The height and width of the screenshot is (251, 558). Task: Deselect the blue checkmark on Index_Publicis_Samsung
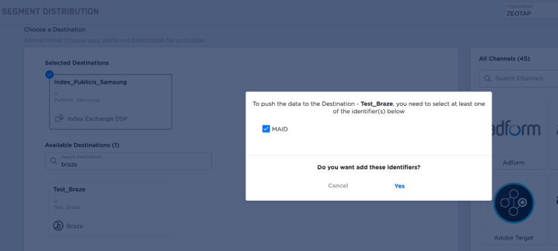pyautogui.click(x=50, y=74)
